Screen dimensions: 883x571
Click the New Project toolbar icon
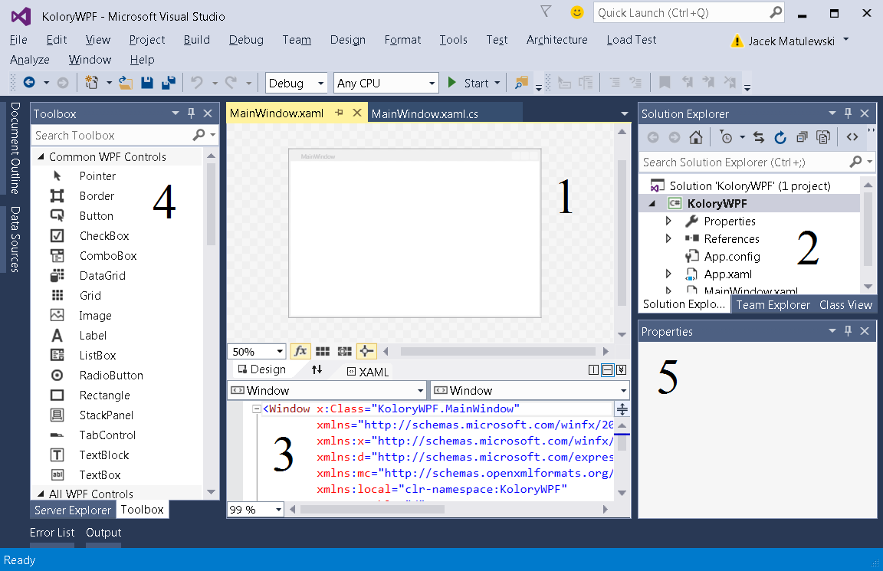(91, 83)
